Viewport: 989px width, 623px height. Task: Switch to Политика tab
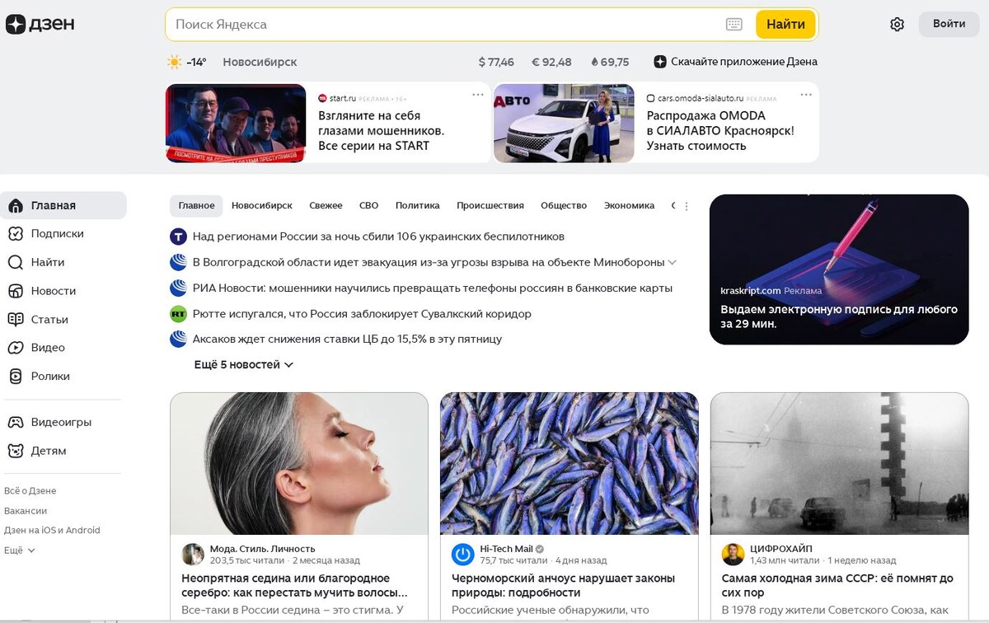pos(418,206)
